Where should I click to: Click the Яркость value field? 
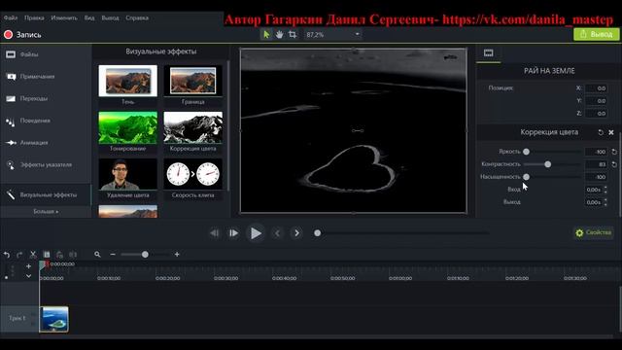pyautogui.click(x=596, y=152)
